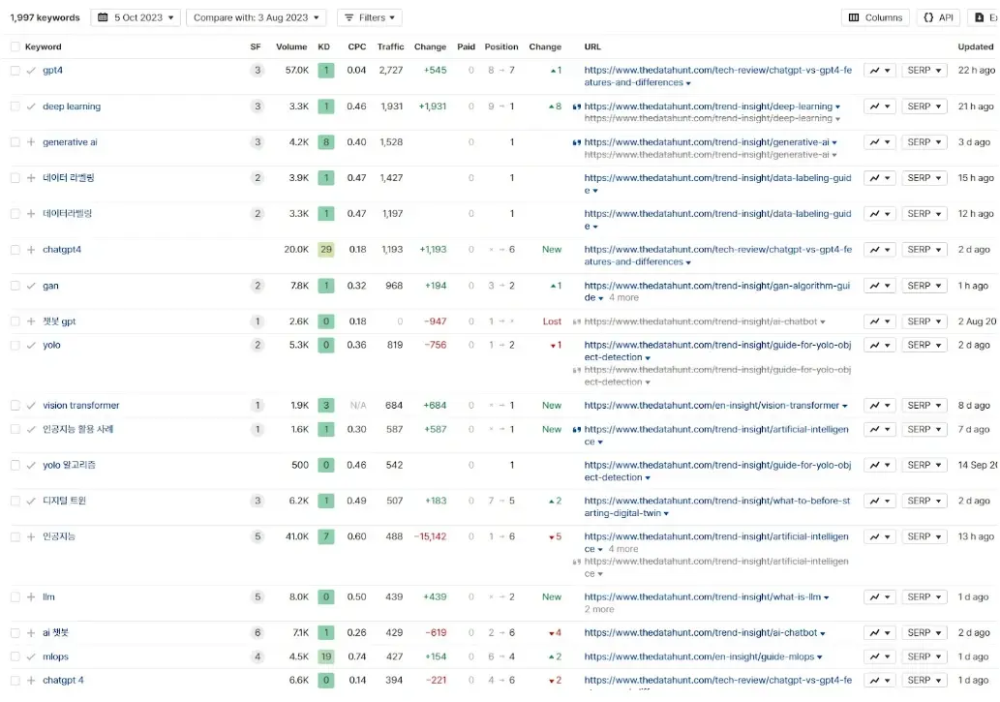This screenshot has height=702, width=1000.
Task: Check the generative ai row checkbox
Action: tap(15, 142)
